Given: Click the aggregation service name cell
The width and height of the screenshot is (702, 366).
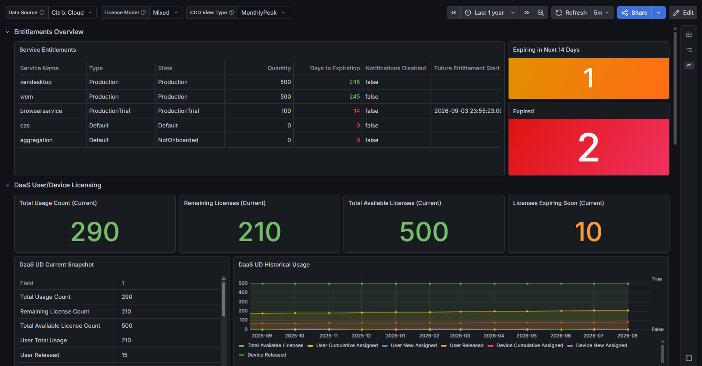Looking at the screenshot, I should [36, 140].
